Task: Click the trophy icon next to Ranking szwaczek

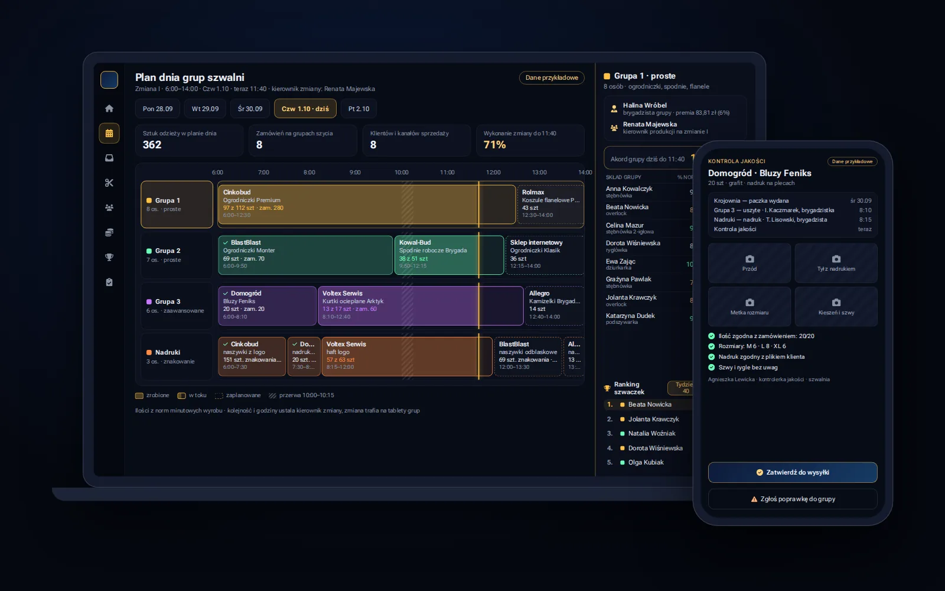Action: click(x=607, y=388)
